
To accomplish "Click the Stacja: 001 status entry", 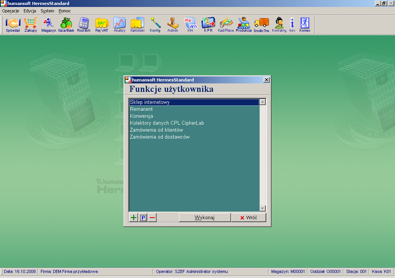I will tap(356, 271).
